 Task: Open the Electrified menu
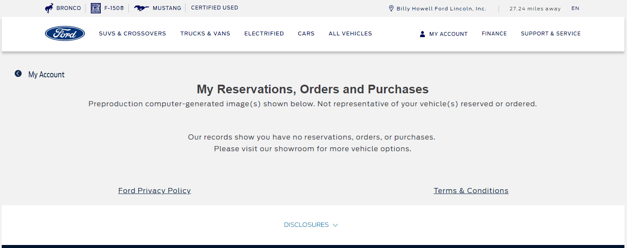(264, 33)
